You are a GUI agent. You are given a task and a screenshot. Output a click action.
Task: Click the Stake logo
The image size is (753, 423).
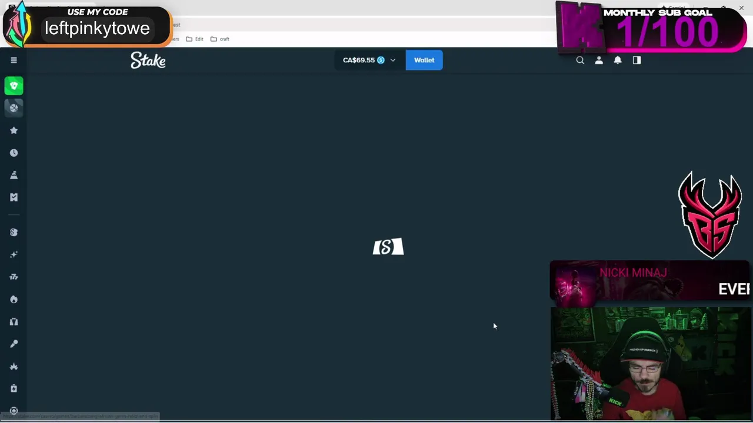click(x=148, y=60)
